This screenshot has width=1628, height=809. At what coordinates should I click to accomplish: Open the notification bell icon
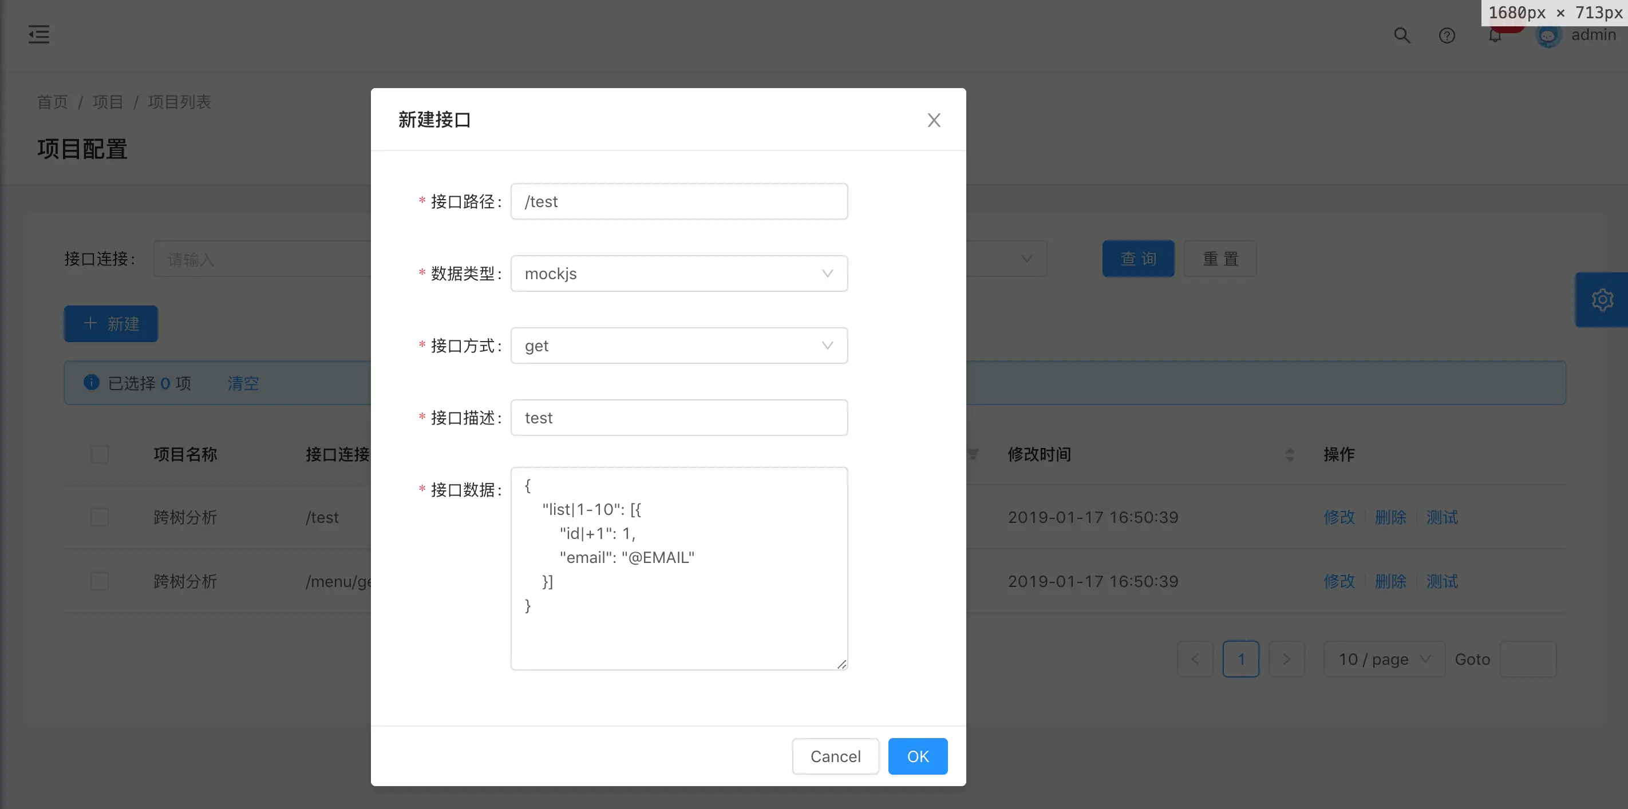(x=1495, y=37)
